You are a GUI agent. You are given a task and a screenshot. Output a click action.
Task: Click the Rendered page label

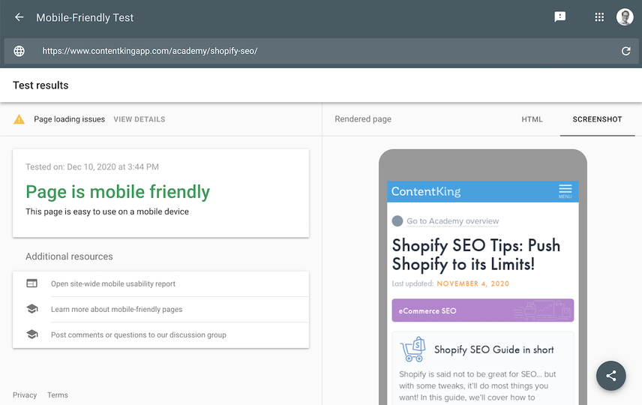(x=363, y=119)
